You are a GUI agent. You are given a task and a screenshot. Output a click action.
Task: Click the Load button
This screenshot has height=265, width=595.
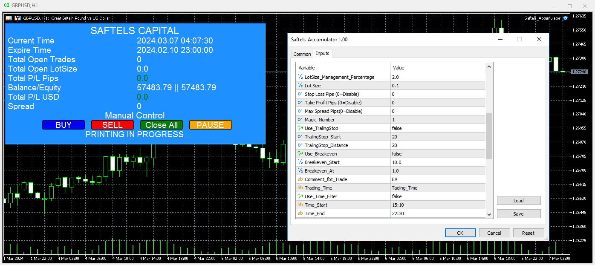(x=519, y=201)
